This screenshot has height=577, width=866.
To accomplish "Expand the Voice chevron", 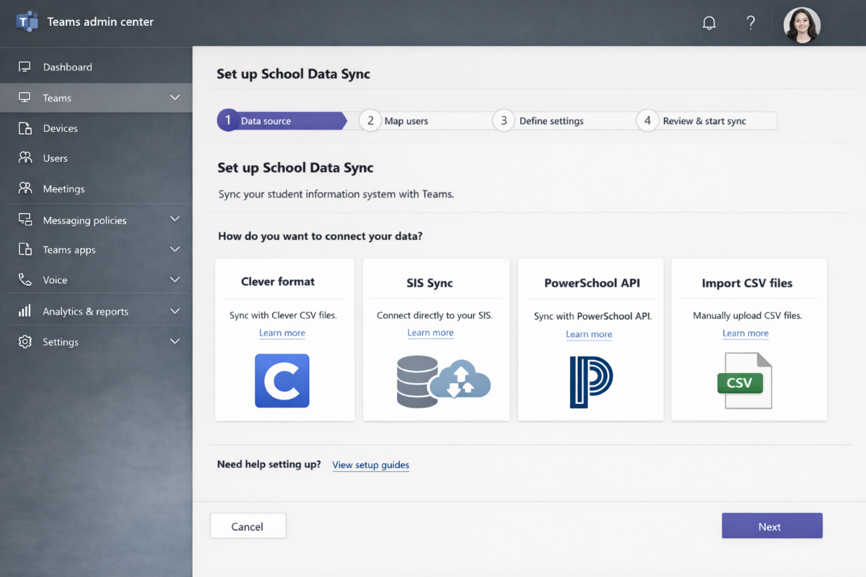I will point(175,279).
